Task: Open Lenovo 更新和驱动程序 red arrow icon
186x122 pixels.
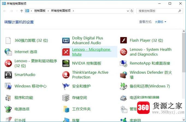Action: coord(8,63)
